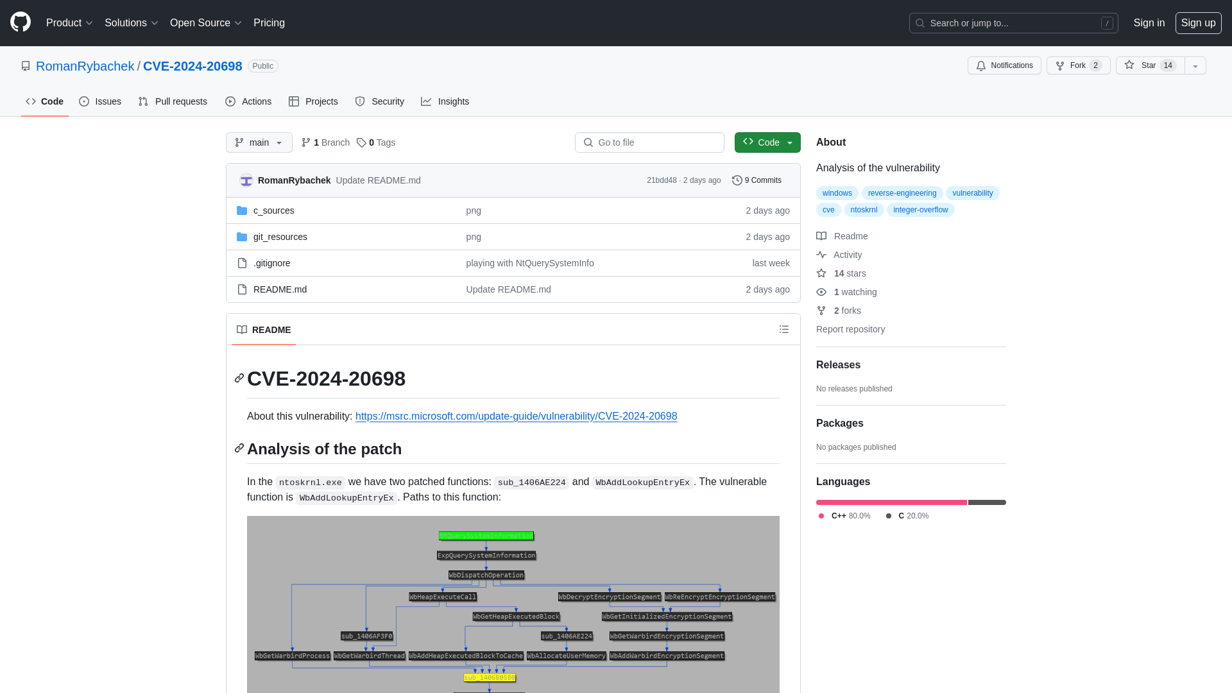Open the CVE-2024-20698 repository name link

point(193,66)
